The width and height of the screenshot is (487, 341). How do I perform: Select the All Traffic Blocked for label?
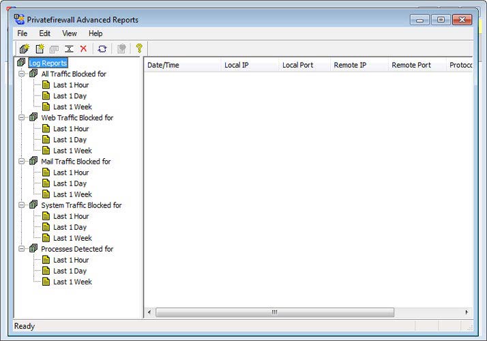[74, 74]
